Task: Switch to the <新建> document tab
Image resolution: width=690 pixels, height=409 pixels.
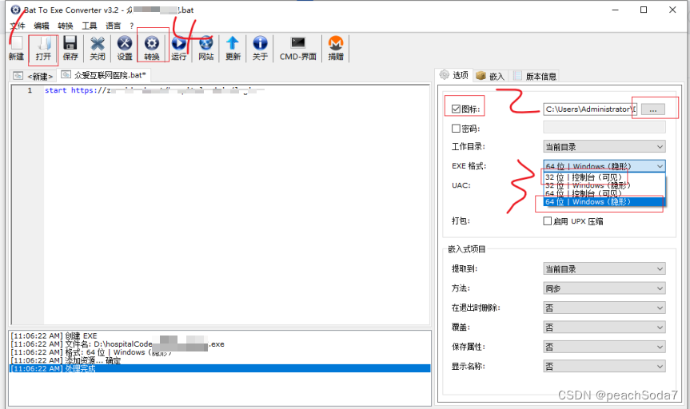Action: click(x=34, y=76)
